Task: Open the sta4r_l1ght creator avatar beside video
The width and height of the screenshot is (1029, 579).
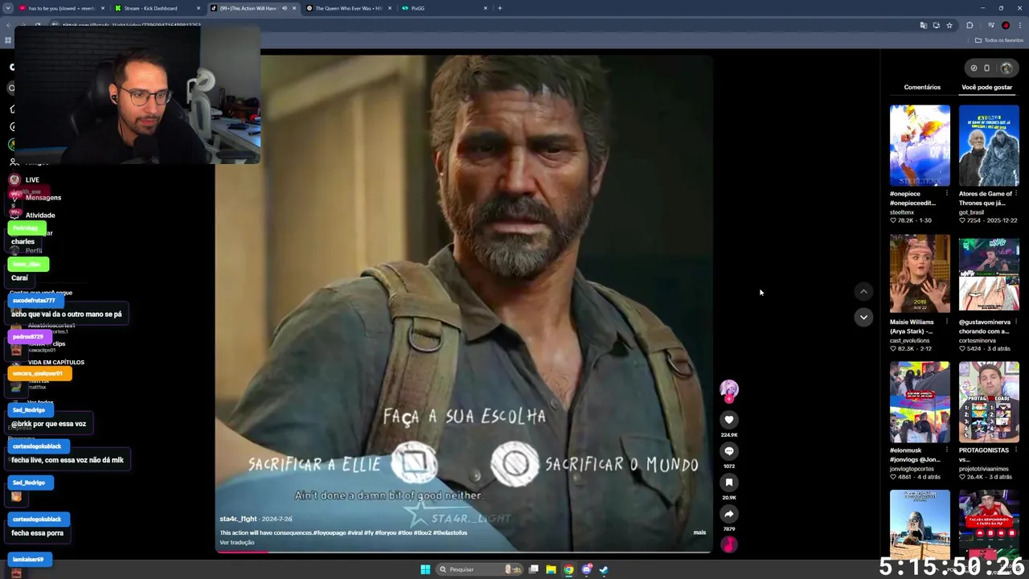Action: click(x=729, y=389)
